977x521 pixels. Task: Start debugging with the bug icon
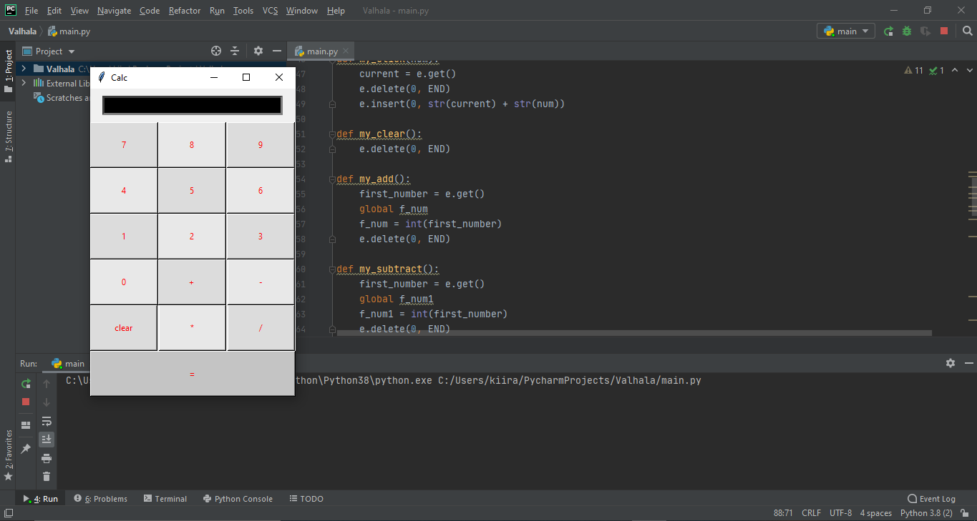click(906, 31)
